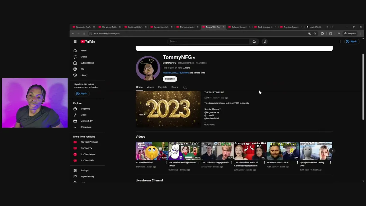The width and height of the screenshot is (366, 206).
Task: Open 'Worst Era to Go Out In' thumbnail
Action: (x=283, y=151)
